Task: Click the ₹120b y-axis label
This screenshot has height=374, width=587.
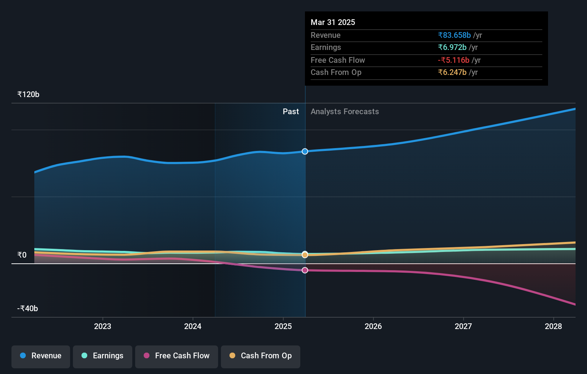Action: [28, 95]
